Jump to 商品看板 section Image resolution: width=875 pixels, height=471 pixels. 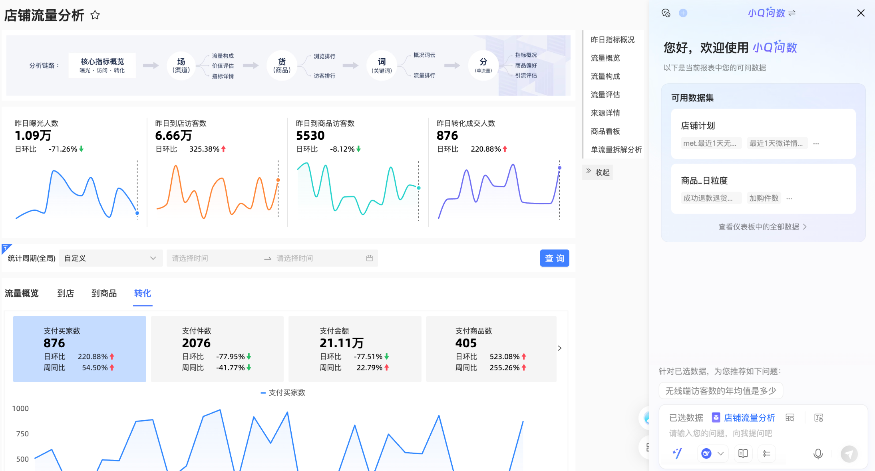(x=605, y=131)
